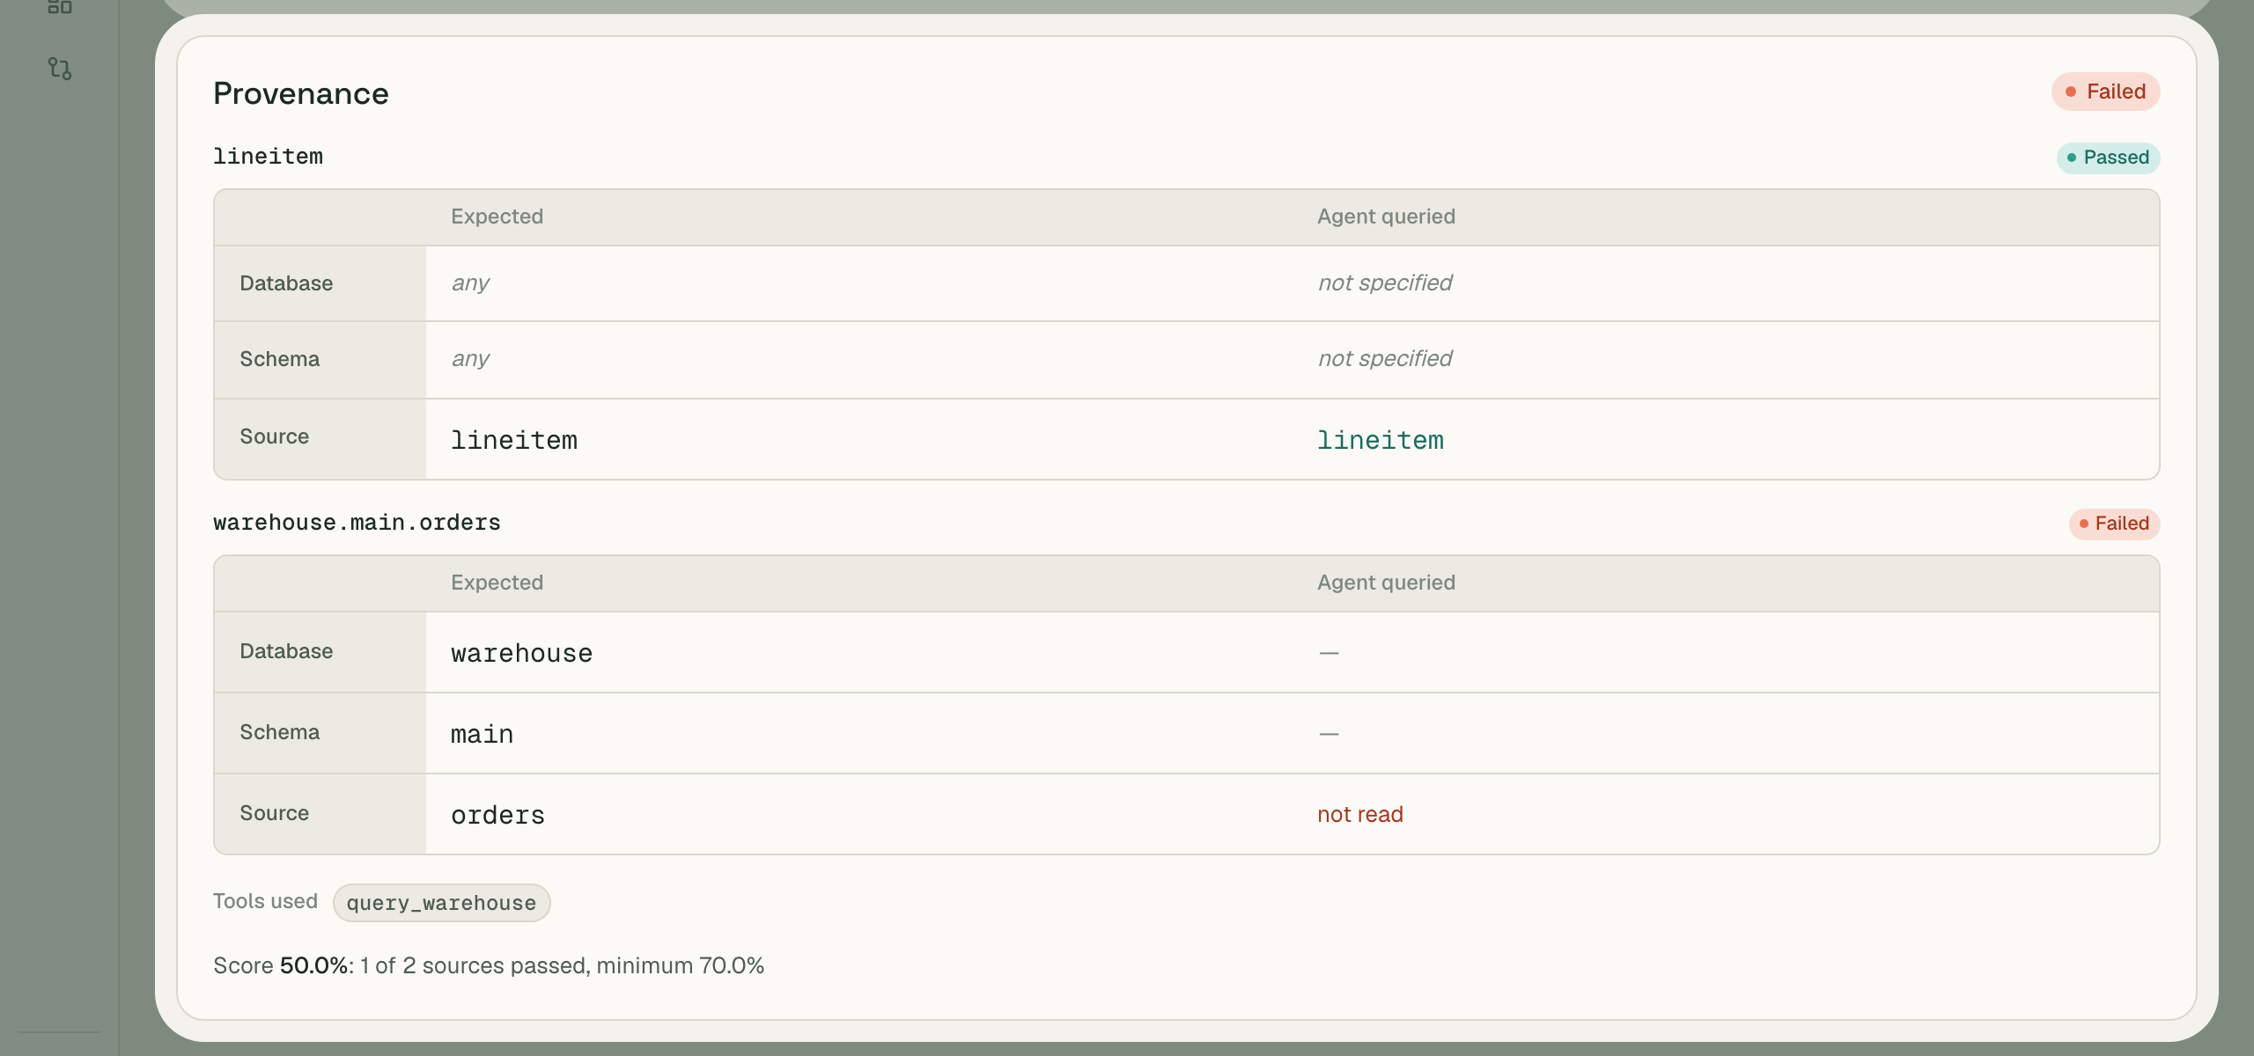This screenshot has height=1056, width=2254.
Task: Click expected lineitem source value
Action: pos(514,440)
